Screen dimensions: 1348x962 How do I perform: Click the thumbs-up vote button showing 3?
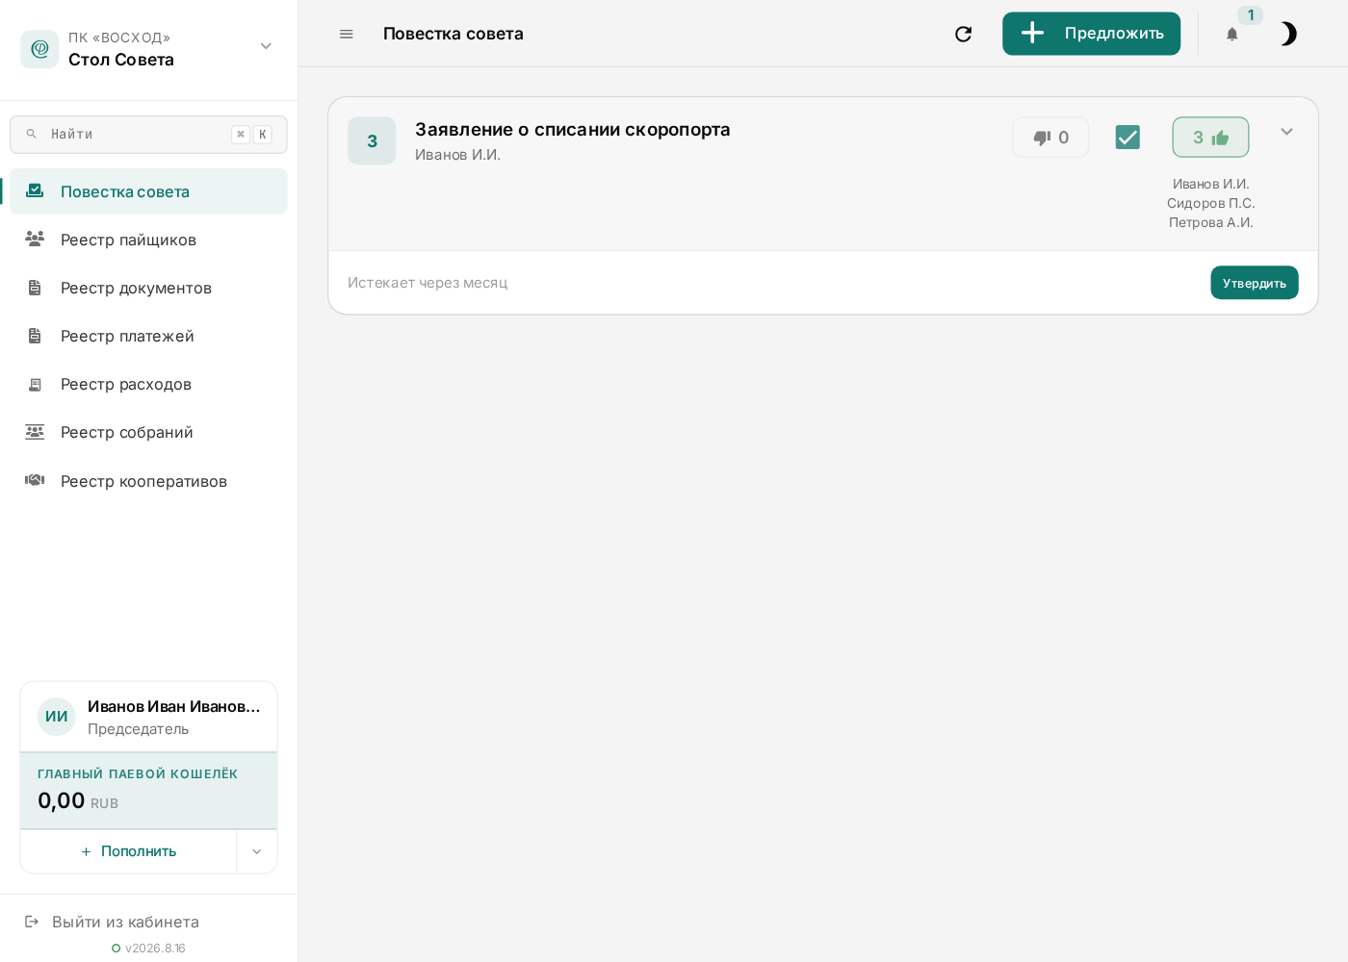[1210, 138]
